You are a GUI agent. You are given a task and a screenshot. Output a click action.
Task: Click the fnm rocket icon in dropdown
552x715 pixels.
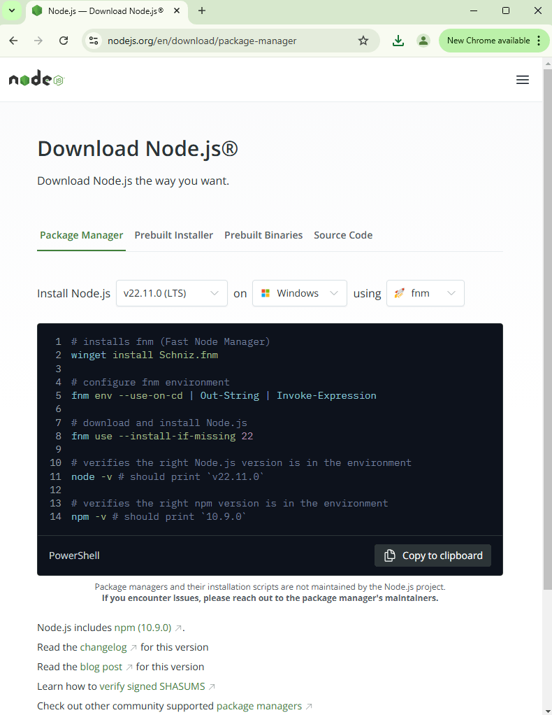pos(400,293)
